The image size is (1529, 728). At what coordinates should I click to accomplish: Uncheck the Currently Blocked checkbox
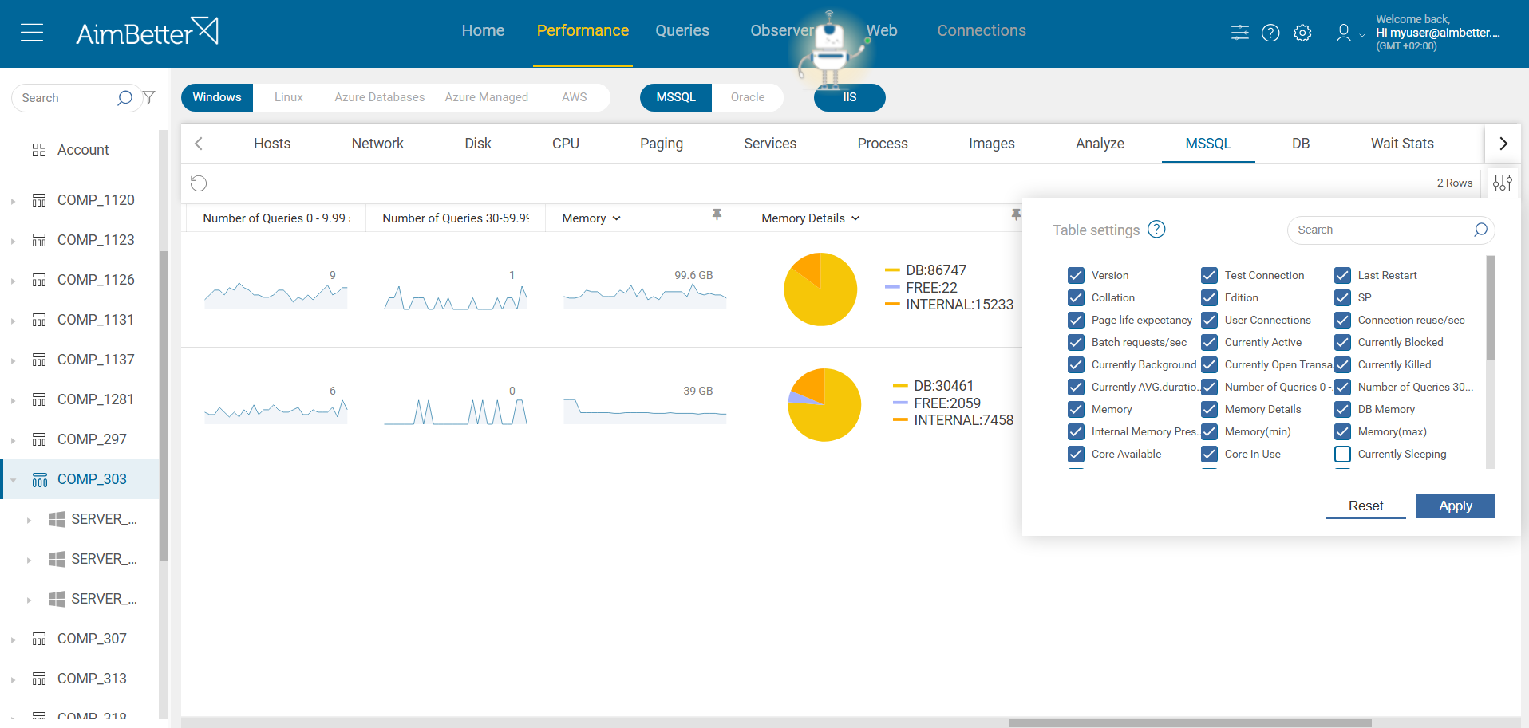pos(1342,342)
